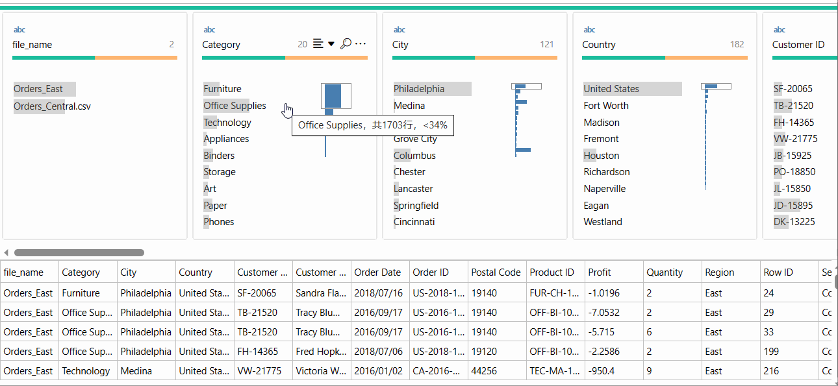Select Fremont in the Country card
The width and height of the screenshot is (838, 386).
(x=601, y=139)
